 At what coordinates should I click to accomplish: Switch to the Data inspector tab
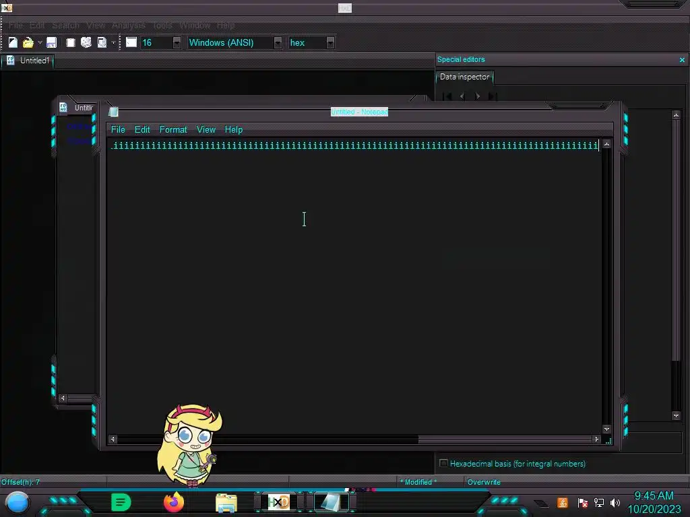coord(464,77)
